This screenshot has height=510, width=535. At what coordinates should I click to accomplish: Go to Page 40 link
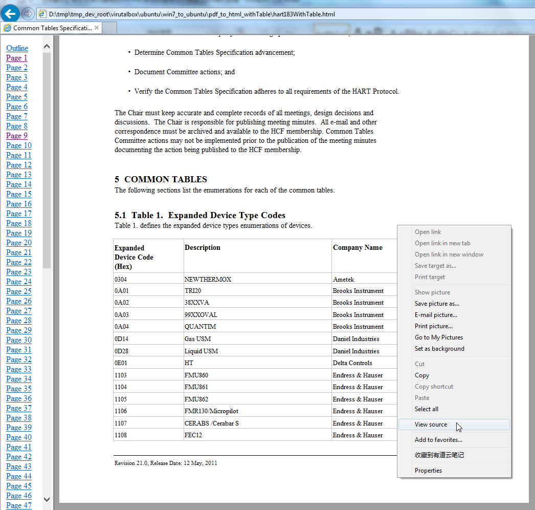point(19,437)
